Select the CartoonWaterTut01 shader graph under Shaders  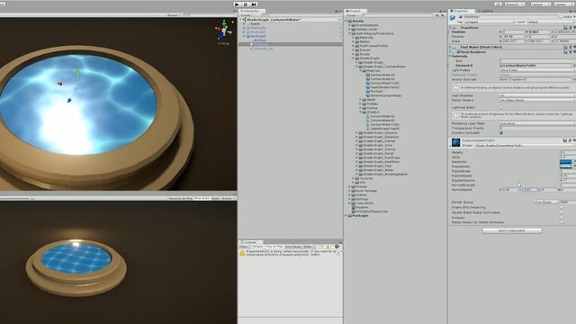[x=385, y=124]
